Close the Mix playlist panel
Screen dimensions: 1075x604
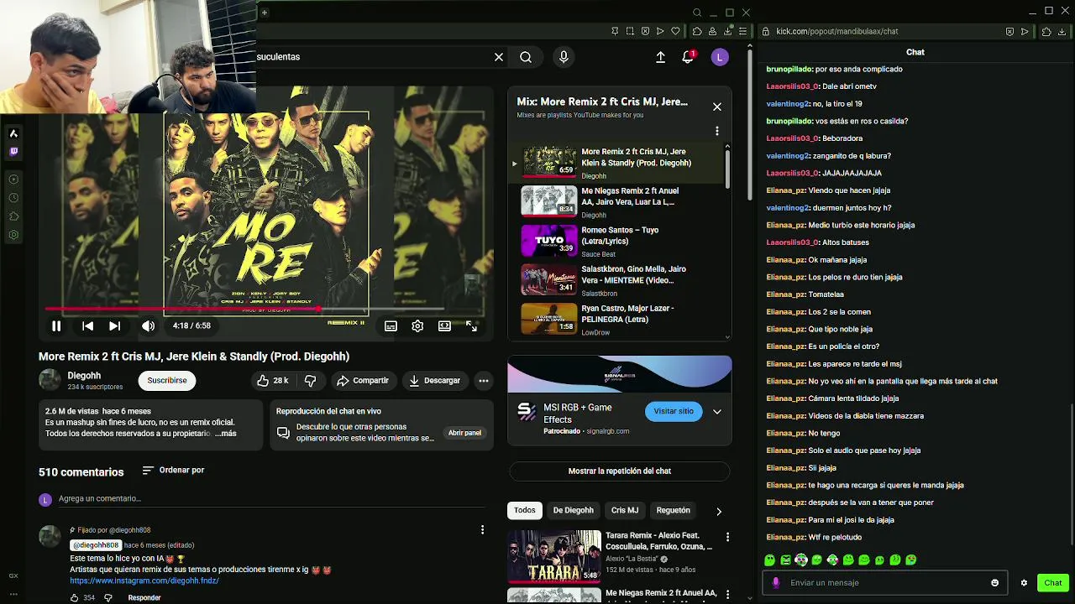(x=717, y=107)
